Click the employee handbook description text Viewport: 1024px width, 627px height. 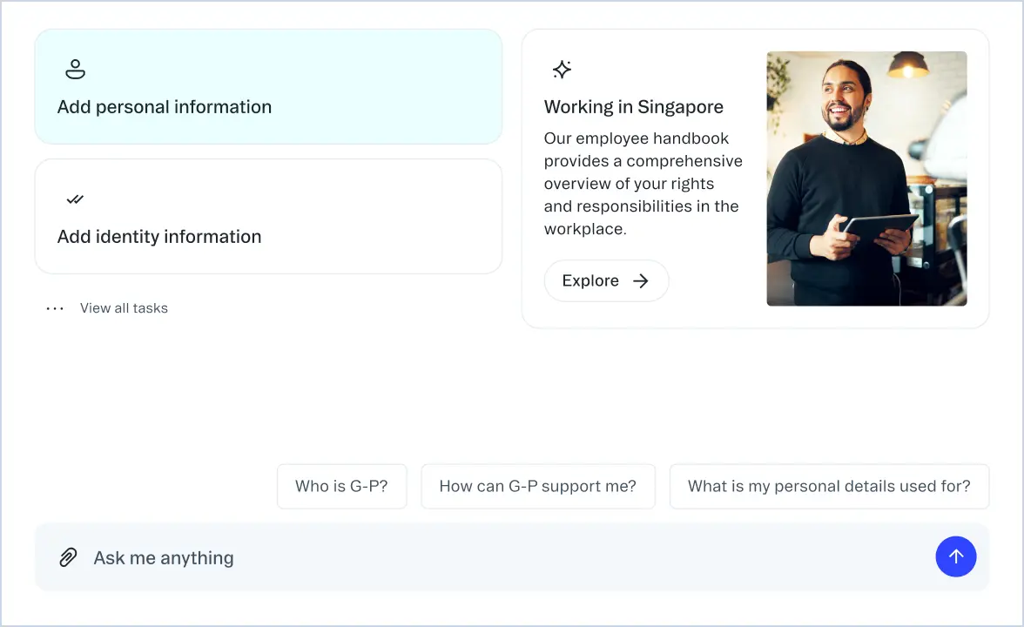[643, 184]
